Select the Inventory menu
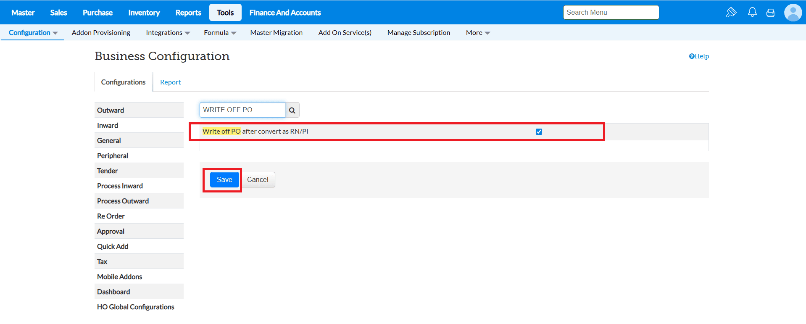This screenshot has width=806, height=324. click(144, 13)
